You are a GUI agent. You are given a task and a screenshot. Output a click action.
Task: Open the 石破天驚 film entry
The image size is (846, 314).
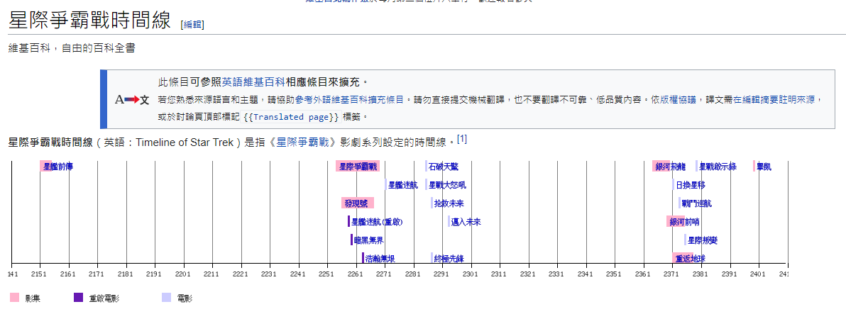coord(442,167)
